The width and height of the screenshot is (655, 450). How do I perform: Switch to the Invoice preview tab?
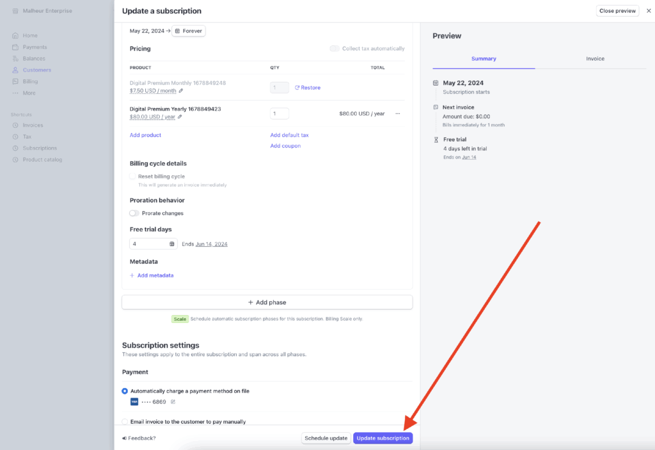point(595,59)
